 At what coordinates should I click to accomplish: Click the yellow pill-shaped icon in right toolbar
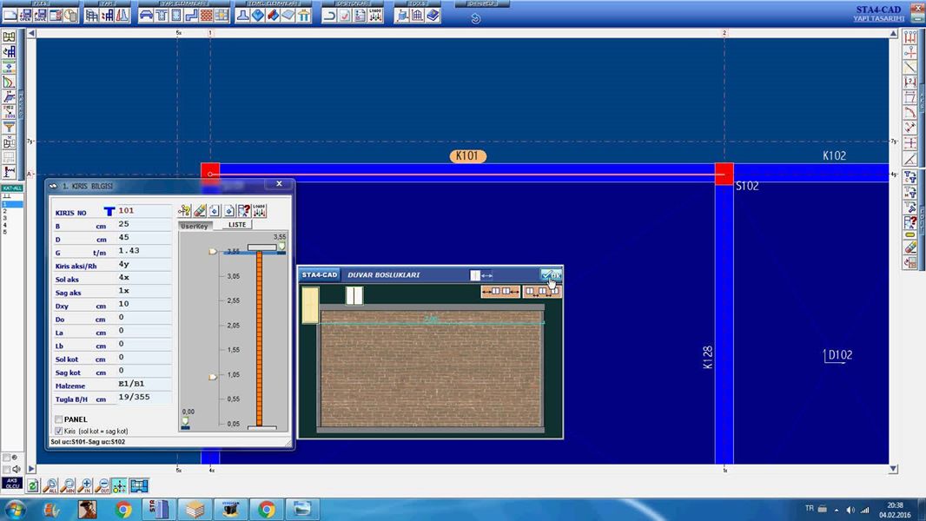(x=910, y=234)
